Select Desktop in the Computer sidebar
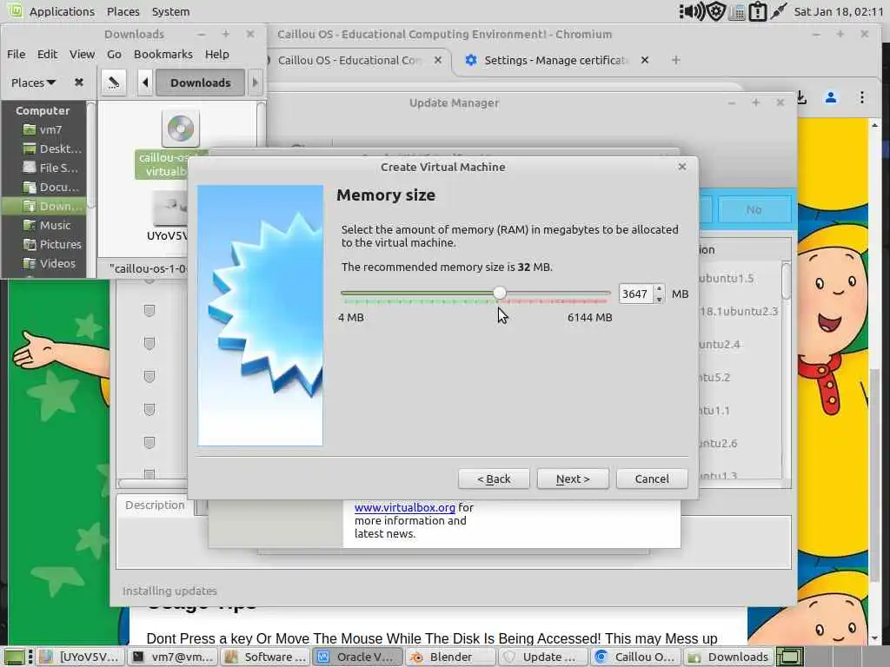This screenshot has width=890, height=667. 44,149
